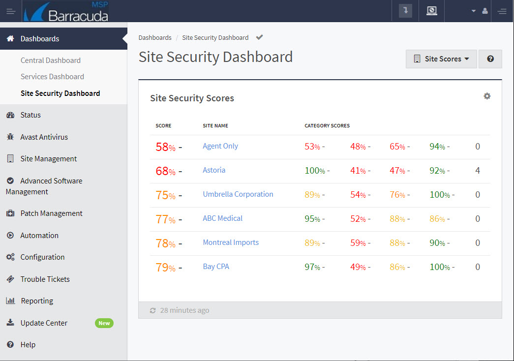Open the Configuration section

43,257
